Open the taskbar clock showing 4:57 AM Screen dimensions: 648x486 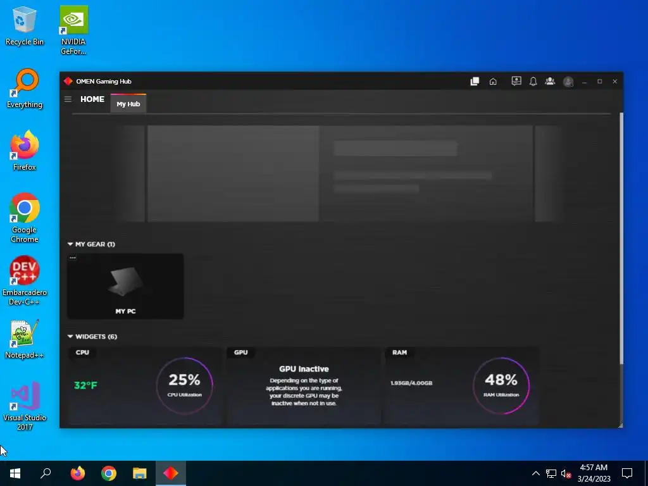pyautogui.click(x=594, y=473)
